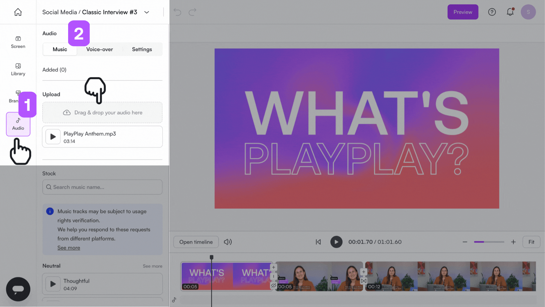Click the Search music name field
This screenshot has width=545, height=307.
pos(102,187)
